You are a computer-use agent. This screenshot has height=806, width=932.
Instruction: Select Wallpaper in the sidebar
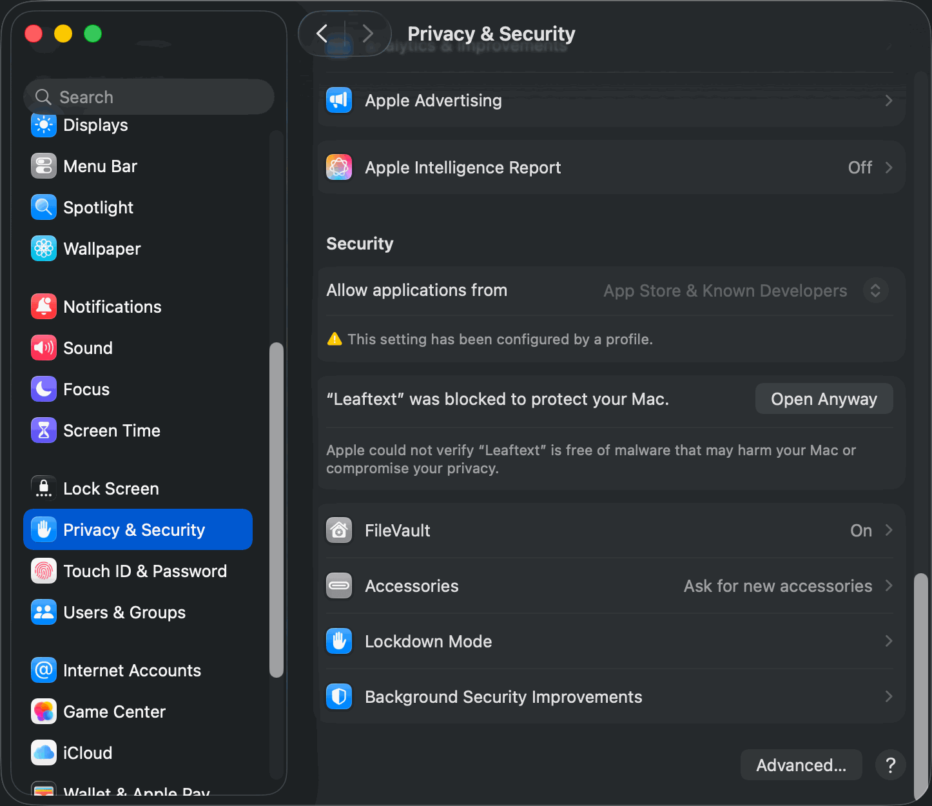[x=138, y=249]
